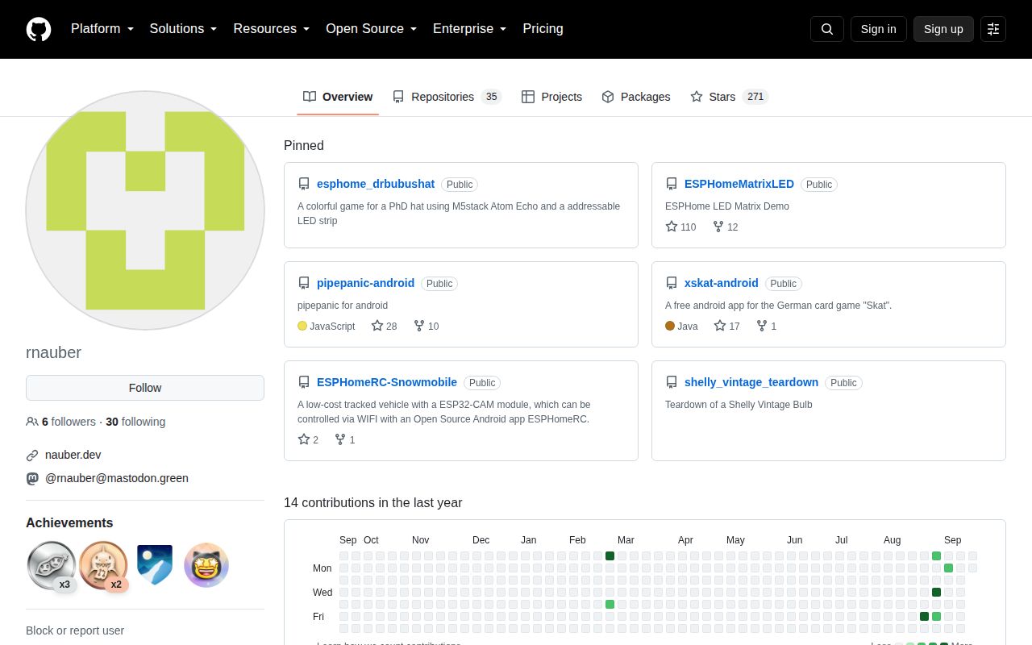Click the star count of ESPHomeMatrixLED
This screenshot has width=1032, height=645.
[680, 227]
